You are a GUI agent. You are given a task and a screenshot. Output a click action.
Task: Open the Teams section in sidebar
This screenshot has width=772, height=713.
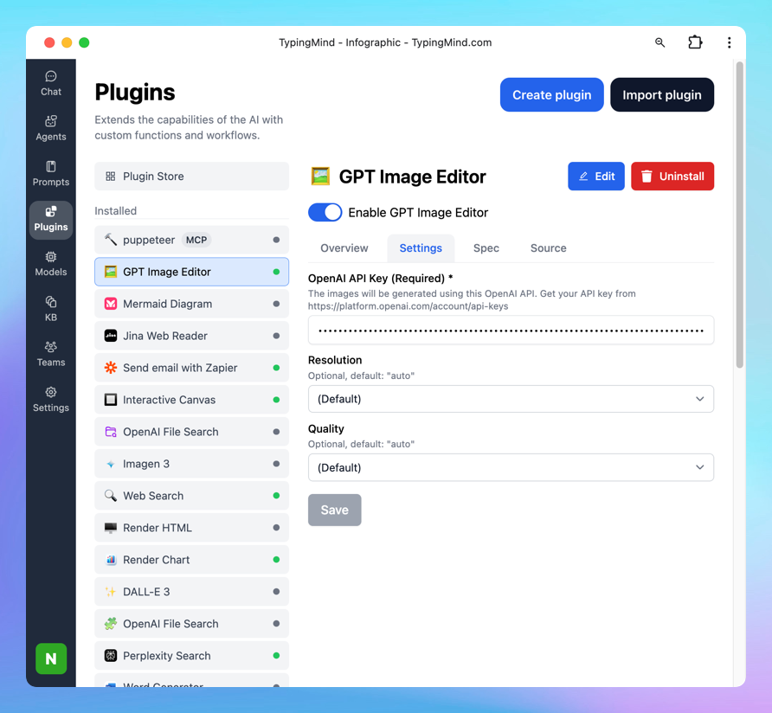[x=51, y=355]
